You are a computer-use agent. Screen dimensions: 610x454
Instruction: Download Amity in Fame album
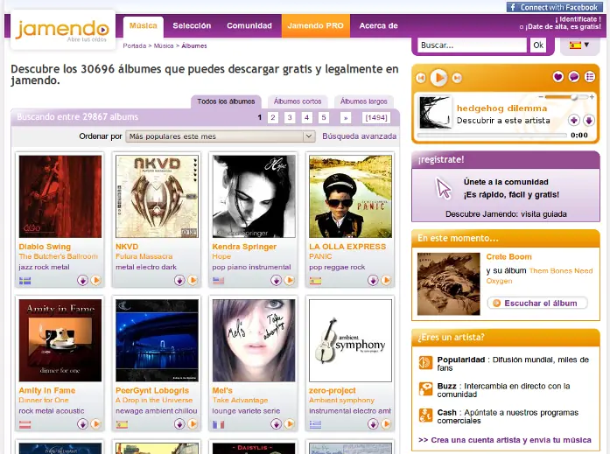coord(82,423)
